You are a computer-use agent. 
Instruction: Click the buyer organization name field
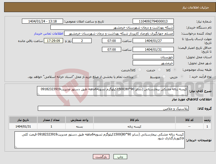coord(112,27)
